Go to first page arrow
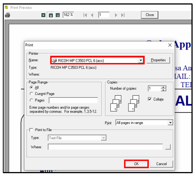Image resolution: width=196 pixels, height=176 pixels. coord(85,15)
